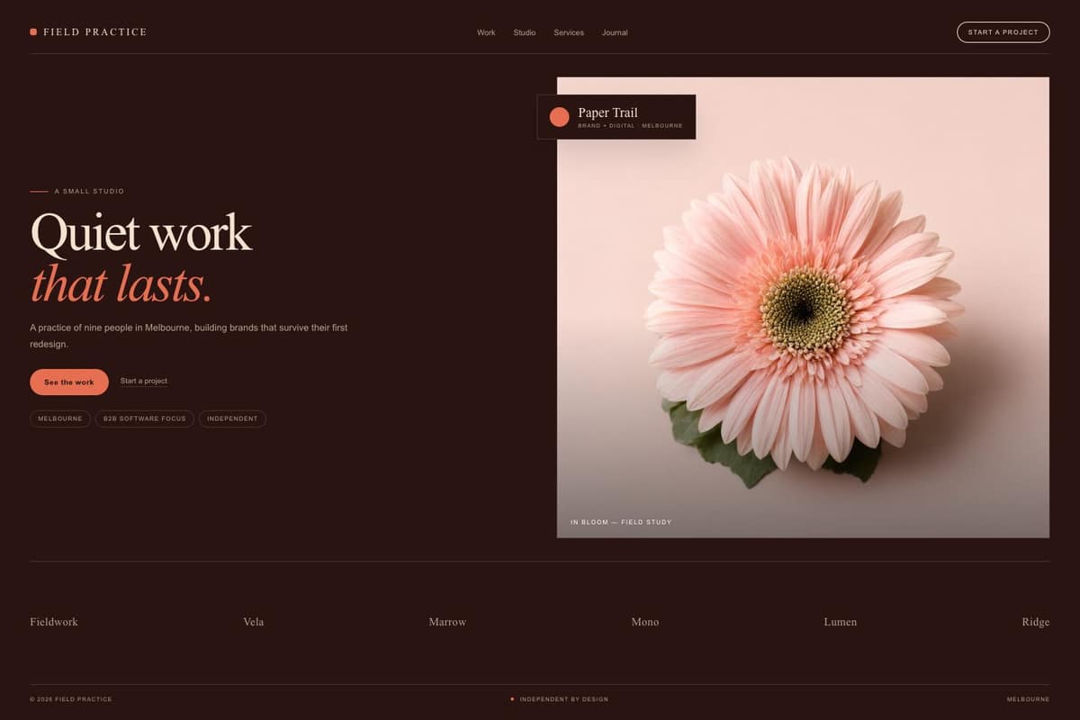This screenshot has width=1080, height=720.
Task: Open the Work menu item
Action: [486, 32]
